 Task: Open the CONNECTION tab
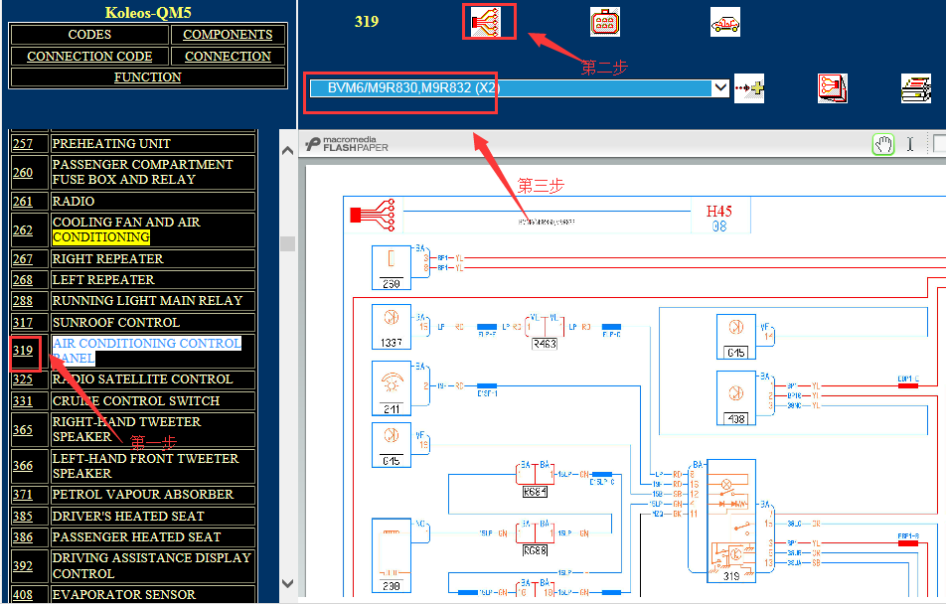[x=228, y=56]
